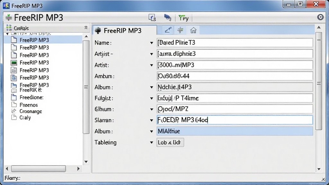Collapse the sidebar panel with double chevron
This screenshot has width=329, height=185.
86,28
